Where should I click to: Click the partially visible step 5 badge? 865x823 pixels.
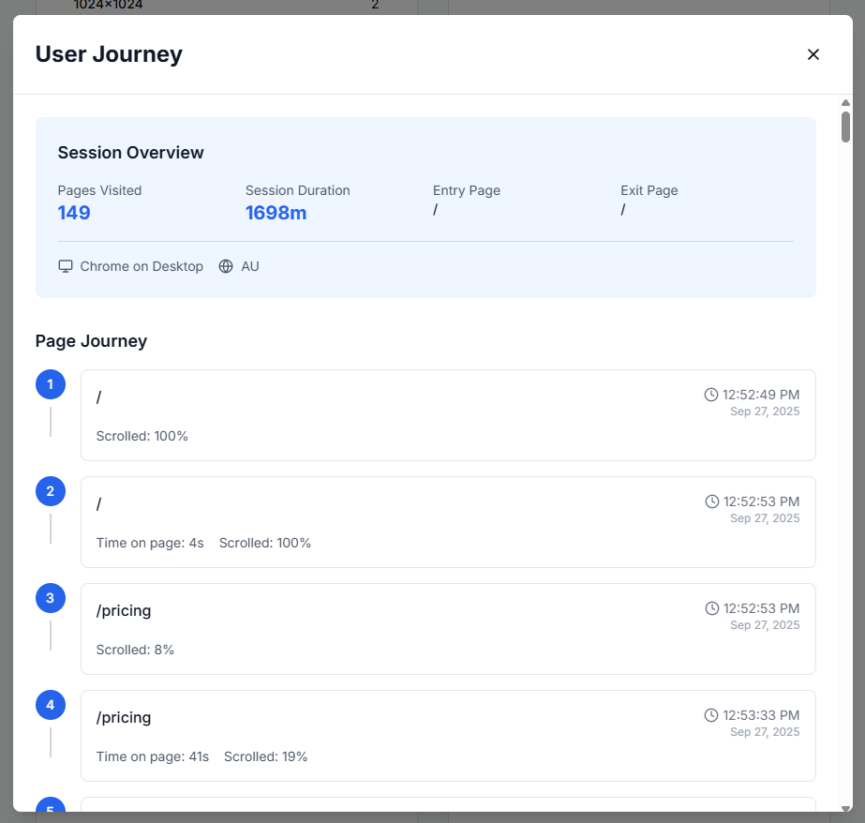[50, 810]
